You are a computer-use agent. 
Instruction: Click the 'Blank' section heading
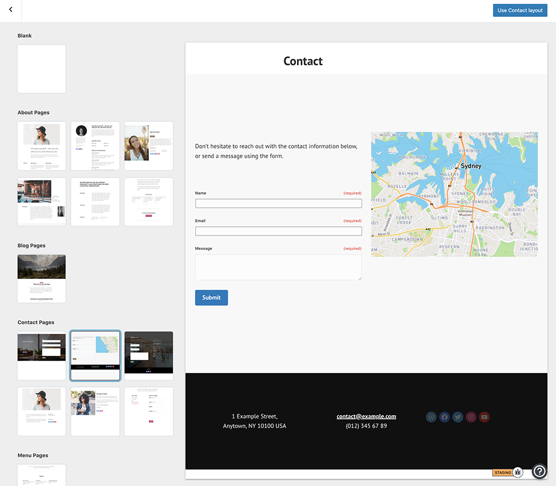25,35
